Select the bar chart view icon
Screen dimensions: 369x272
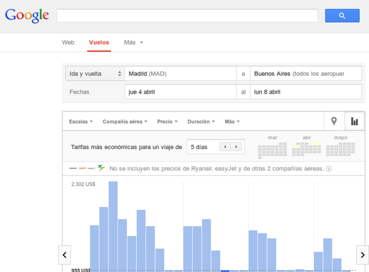point(355,122)
